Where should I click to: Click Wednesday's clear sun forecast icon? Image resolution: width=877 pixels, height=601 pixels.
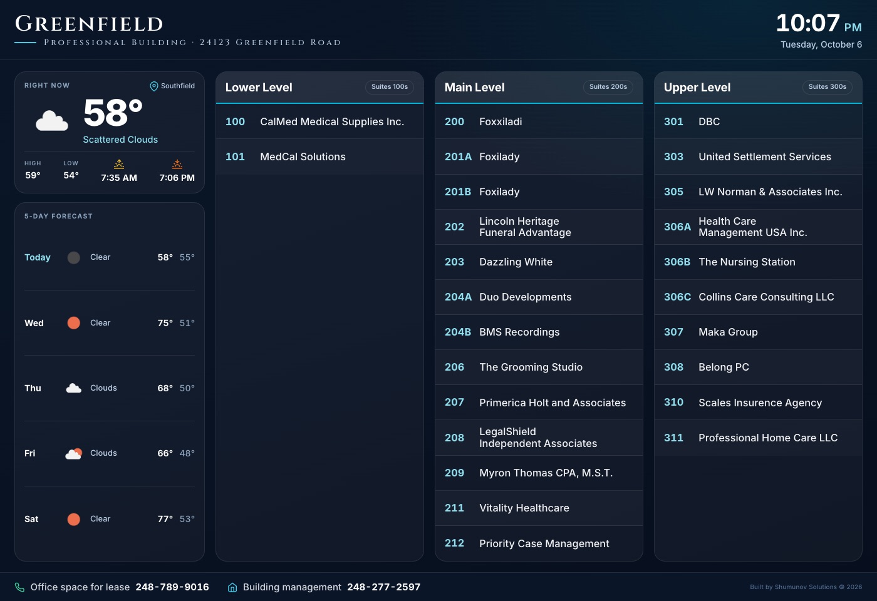click(x=74, y=323)
